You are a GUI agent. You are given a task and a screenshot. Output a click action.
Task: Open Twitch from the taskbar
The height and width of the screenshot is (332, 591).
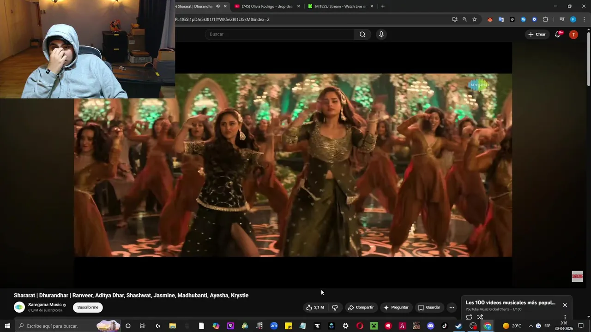click(230, 326)
